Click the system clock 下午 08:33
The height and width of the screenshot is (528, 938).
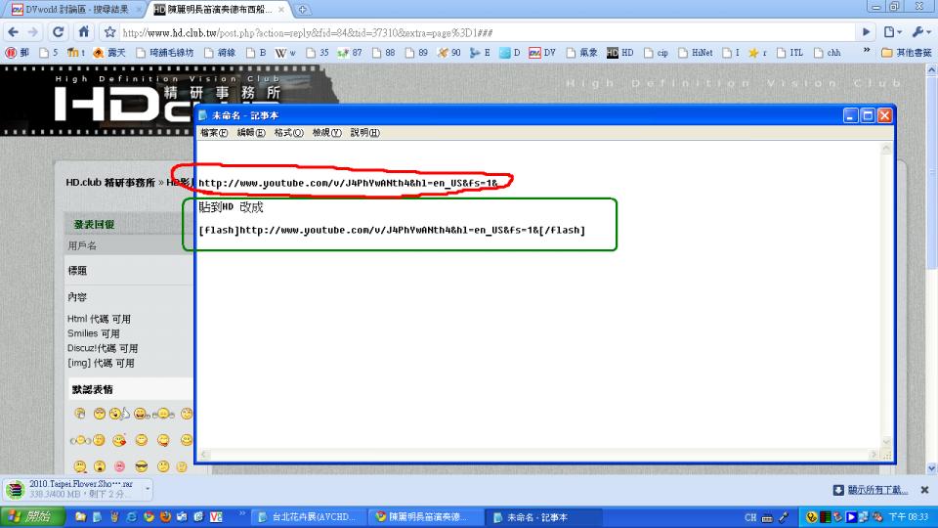[x=908, y=516]
